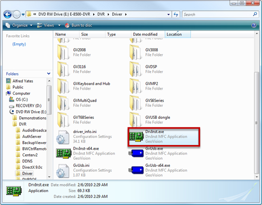262x205 pixels.
Task: Open the help question mark icon
Action: click(x=254, y=25)
